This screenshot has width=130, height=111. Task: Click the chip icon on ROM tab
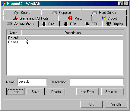click(65, 24)
